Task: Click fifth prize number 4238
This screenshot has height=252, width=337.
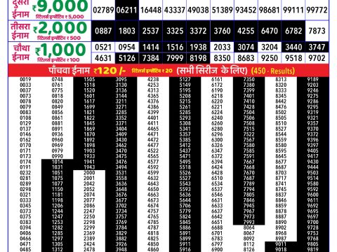Action: 153,79
